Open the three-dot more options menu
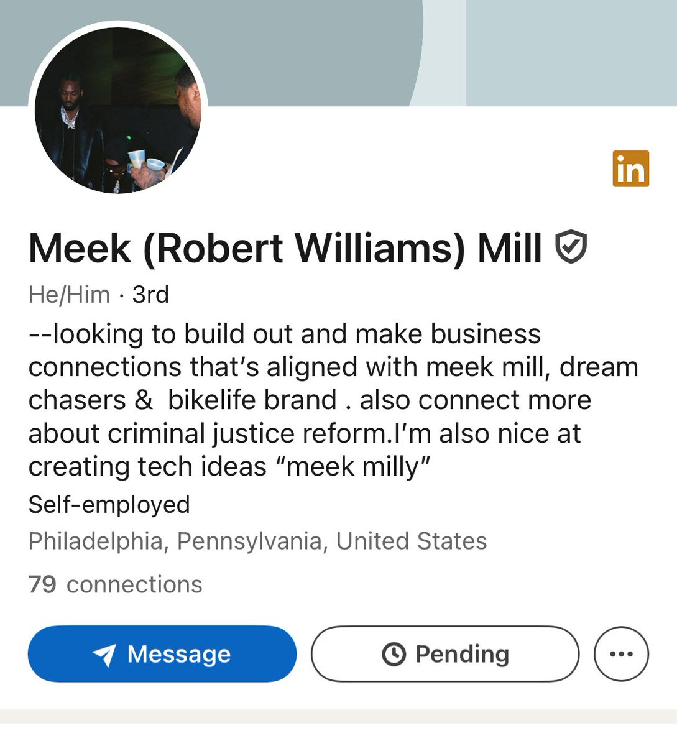Viewport: 677px width, 746px height. [x=621, y=654]
